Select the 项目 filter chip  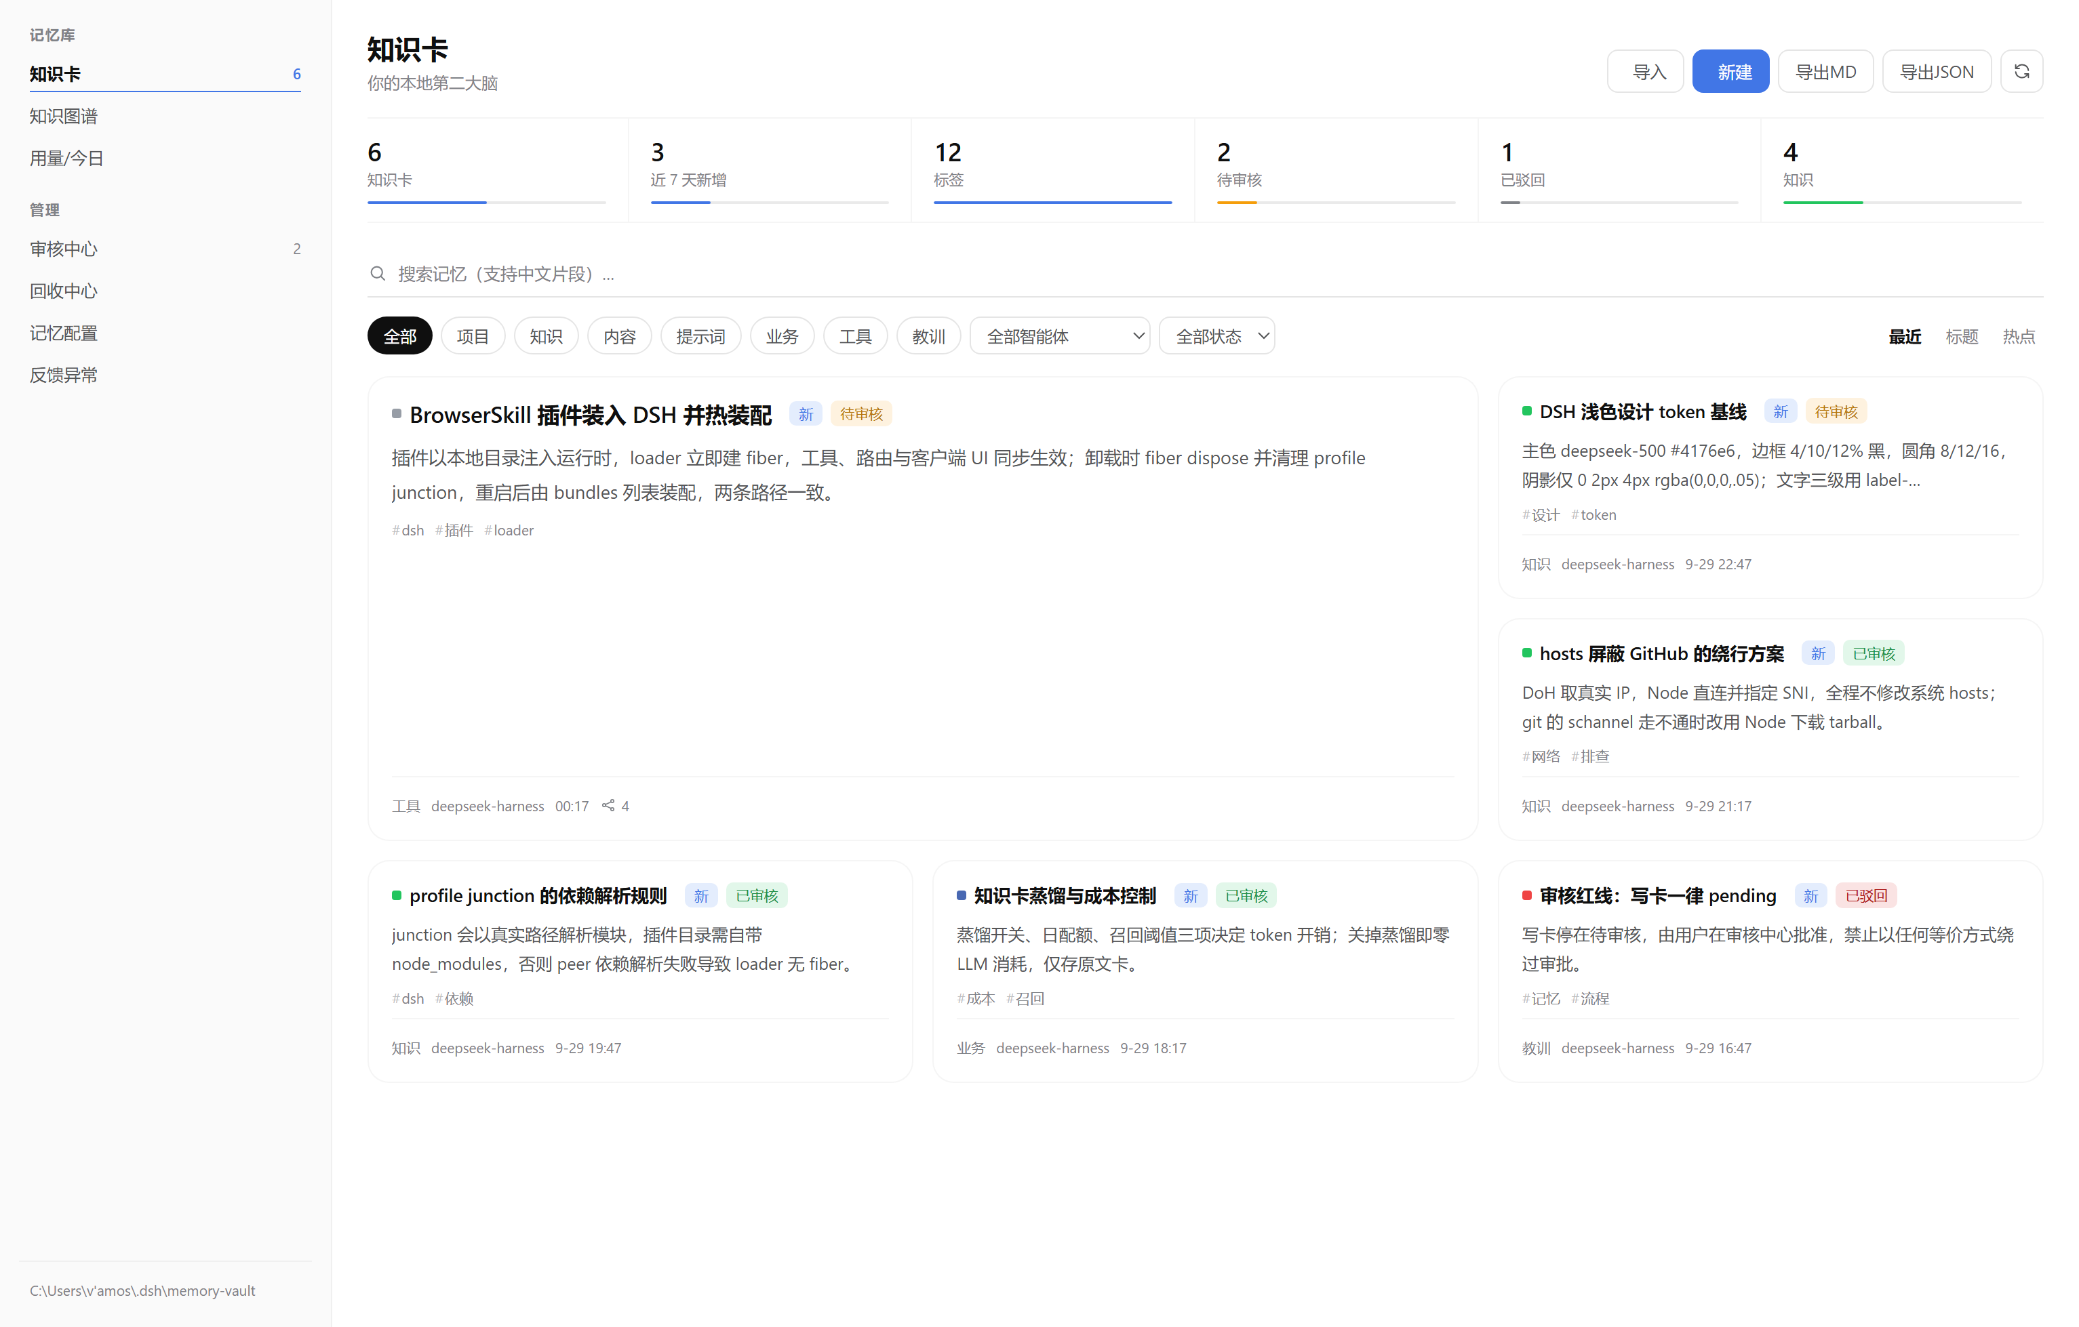coord(472,335)
